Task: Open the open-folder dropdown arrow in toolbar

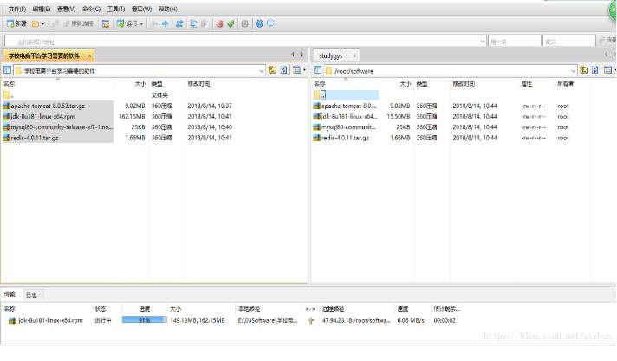Action: (x=44, y=23)
